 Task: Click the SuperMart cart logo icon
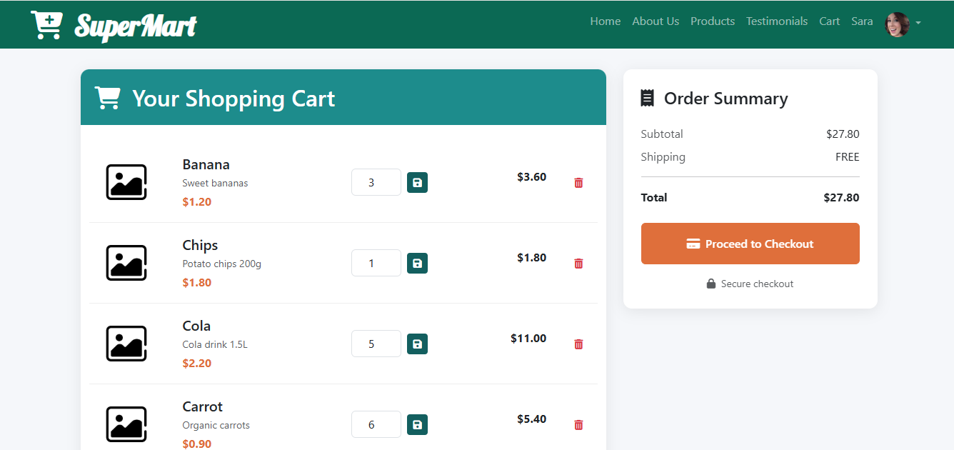coord(46,25)
